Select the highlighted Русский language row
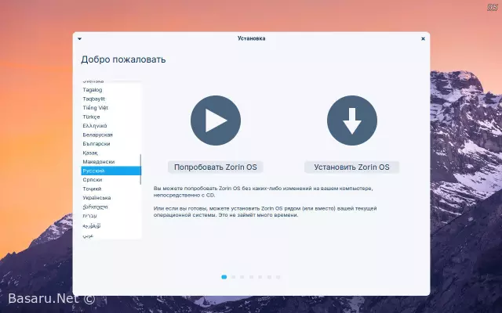Image resolution: width=502 pixels, height=313 pixels. (111, 171)
